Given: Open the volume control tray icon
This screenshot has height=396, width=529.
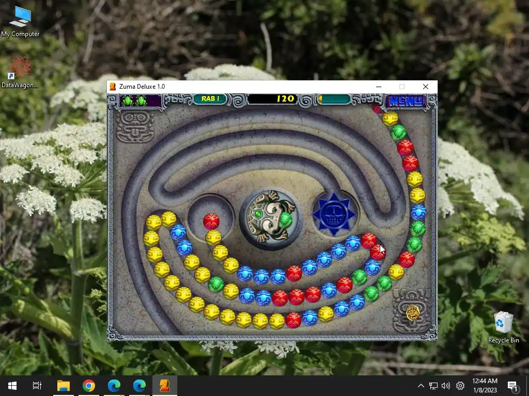Looking at the screenshot, I should click(446, 386).
